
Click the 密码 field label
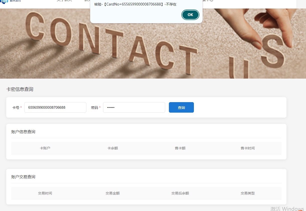(94, 108)
